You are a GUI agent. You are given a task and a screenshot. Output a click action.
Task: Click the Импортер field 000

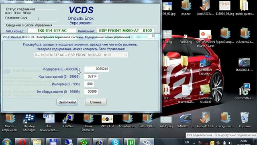(x=89, y=84)
